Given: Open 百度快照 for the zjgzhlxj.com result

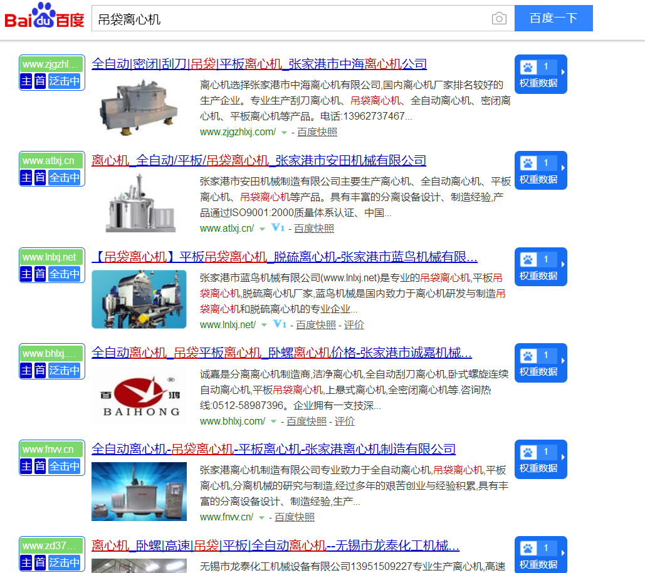Looking at the screenshot, I should (317, 132).
